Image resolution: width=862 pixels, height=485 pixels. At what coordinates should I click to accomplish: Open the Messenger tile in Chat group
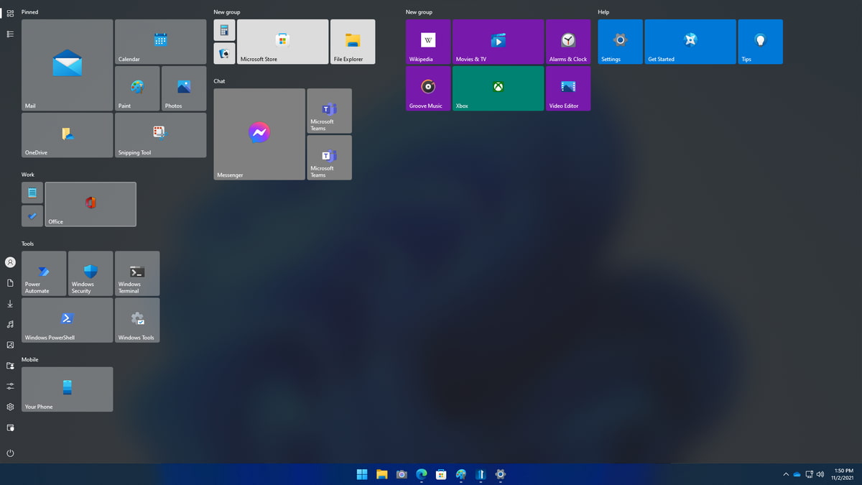[x=259, y=134]
